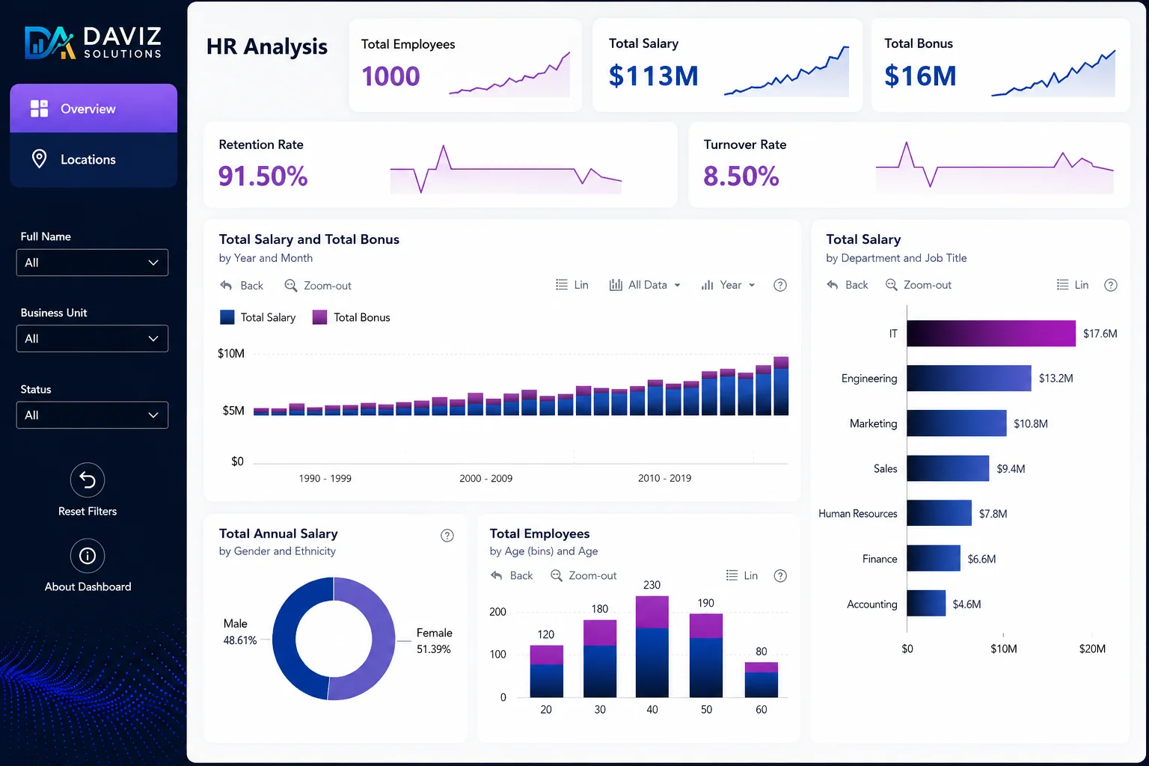Click the Turnover Rate 8.50% card
Image resolution: width=1149 pixels, height=766 pixels.
point(909,165)
